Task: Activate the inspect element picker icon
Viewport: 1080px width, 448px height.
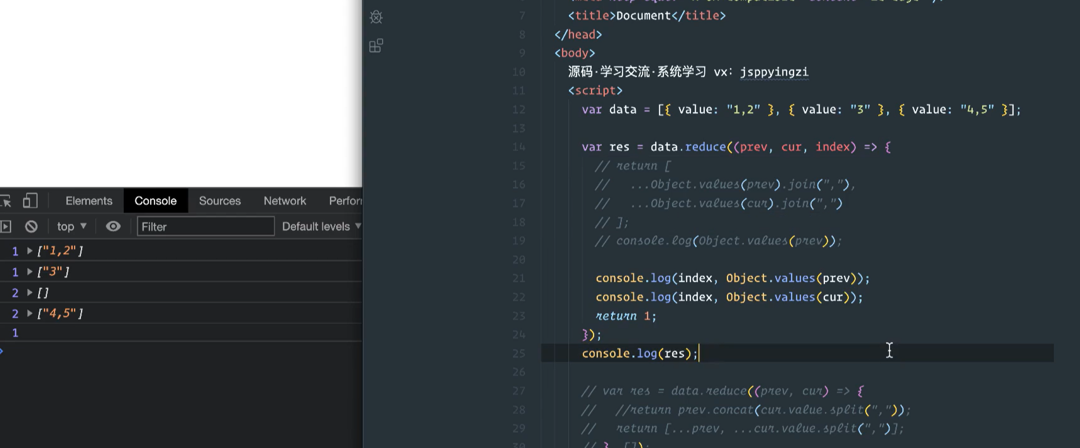Action: point(6,201)
